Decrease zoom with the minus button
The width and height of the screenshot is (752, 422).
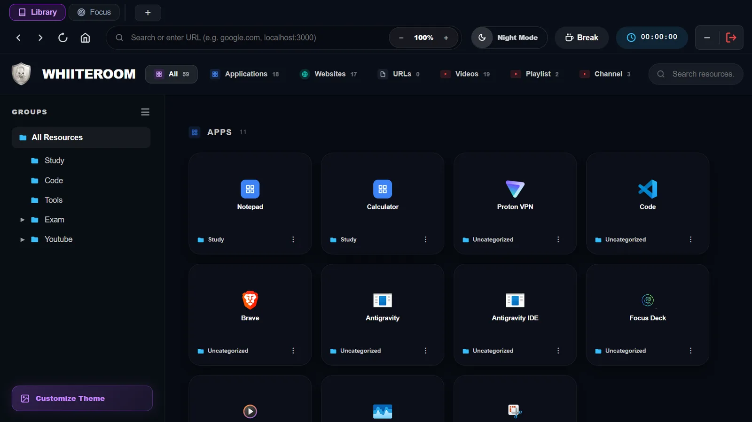(401, 38)
